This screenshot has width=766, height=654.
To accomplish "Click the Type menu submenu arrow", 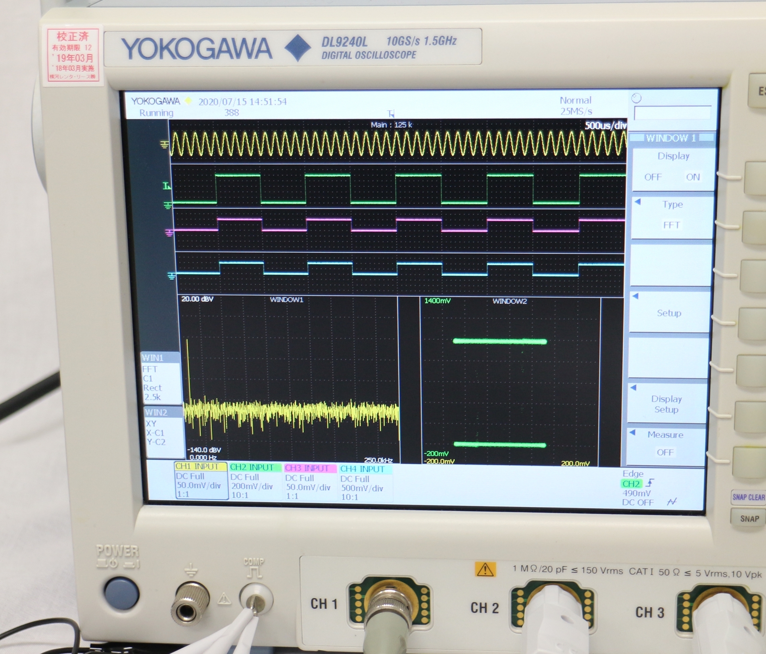I will 638,202.
